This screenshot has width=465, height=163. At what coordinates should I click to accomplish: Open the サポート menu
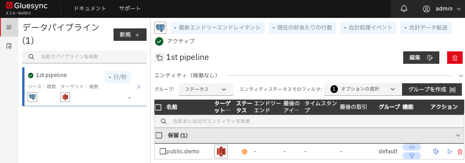pos(130,9)
